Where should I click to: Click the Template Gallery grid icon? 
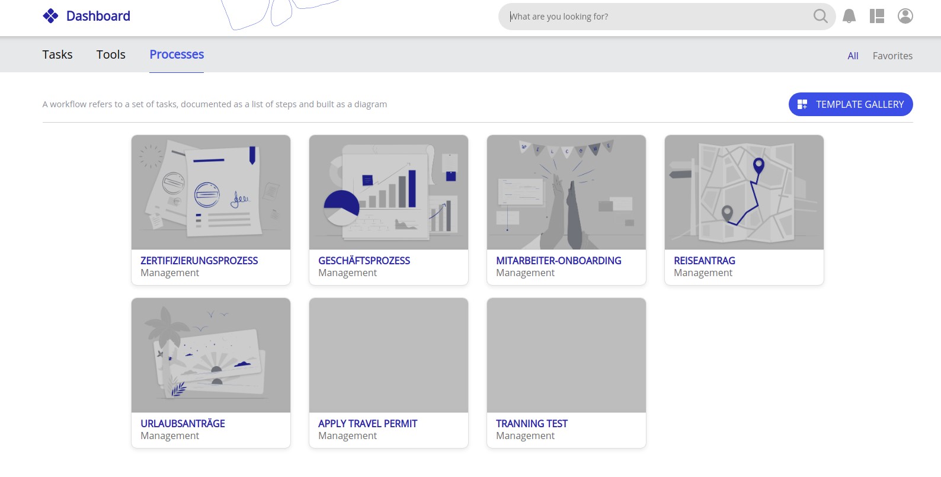coord(802,104)
